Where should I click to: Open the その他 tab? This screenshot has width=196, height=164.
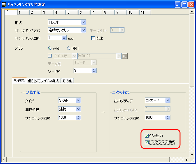click(x=67, y=81)
